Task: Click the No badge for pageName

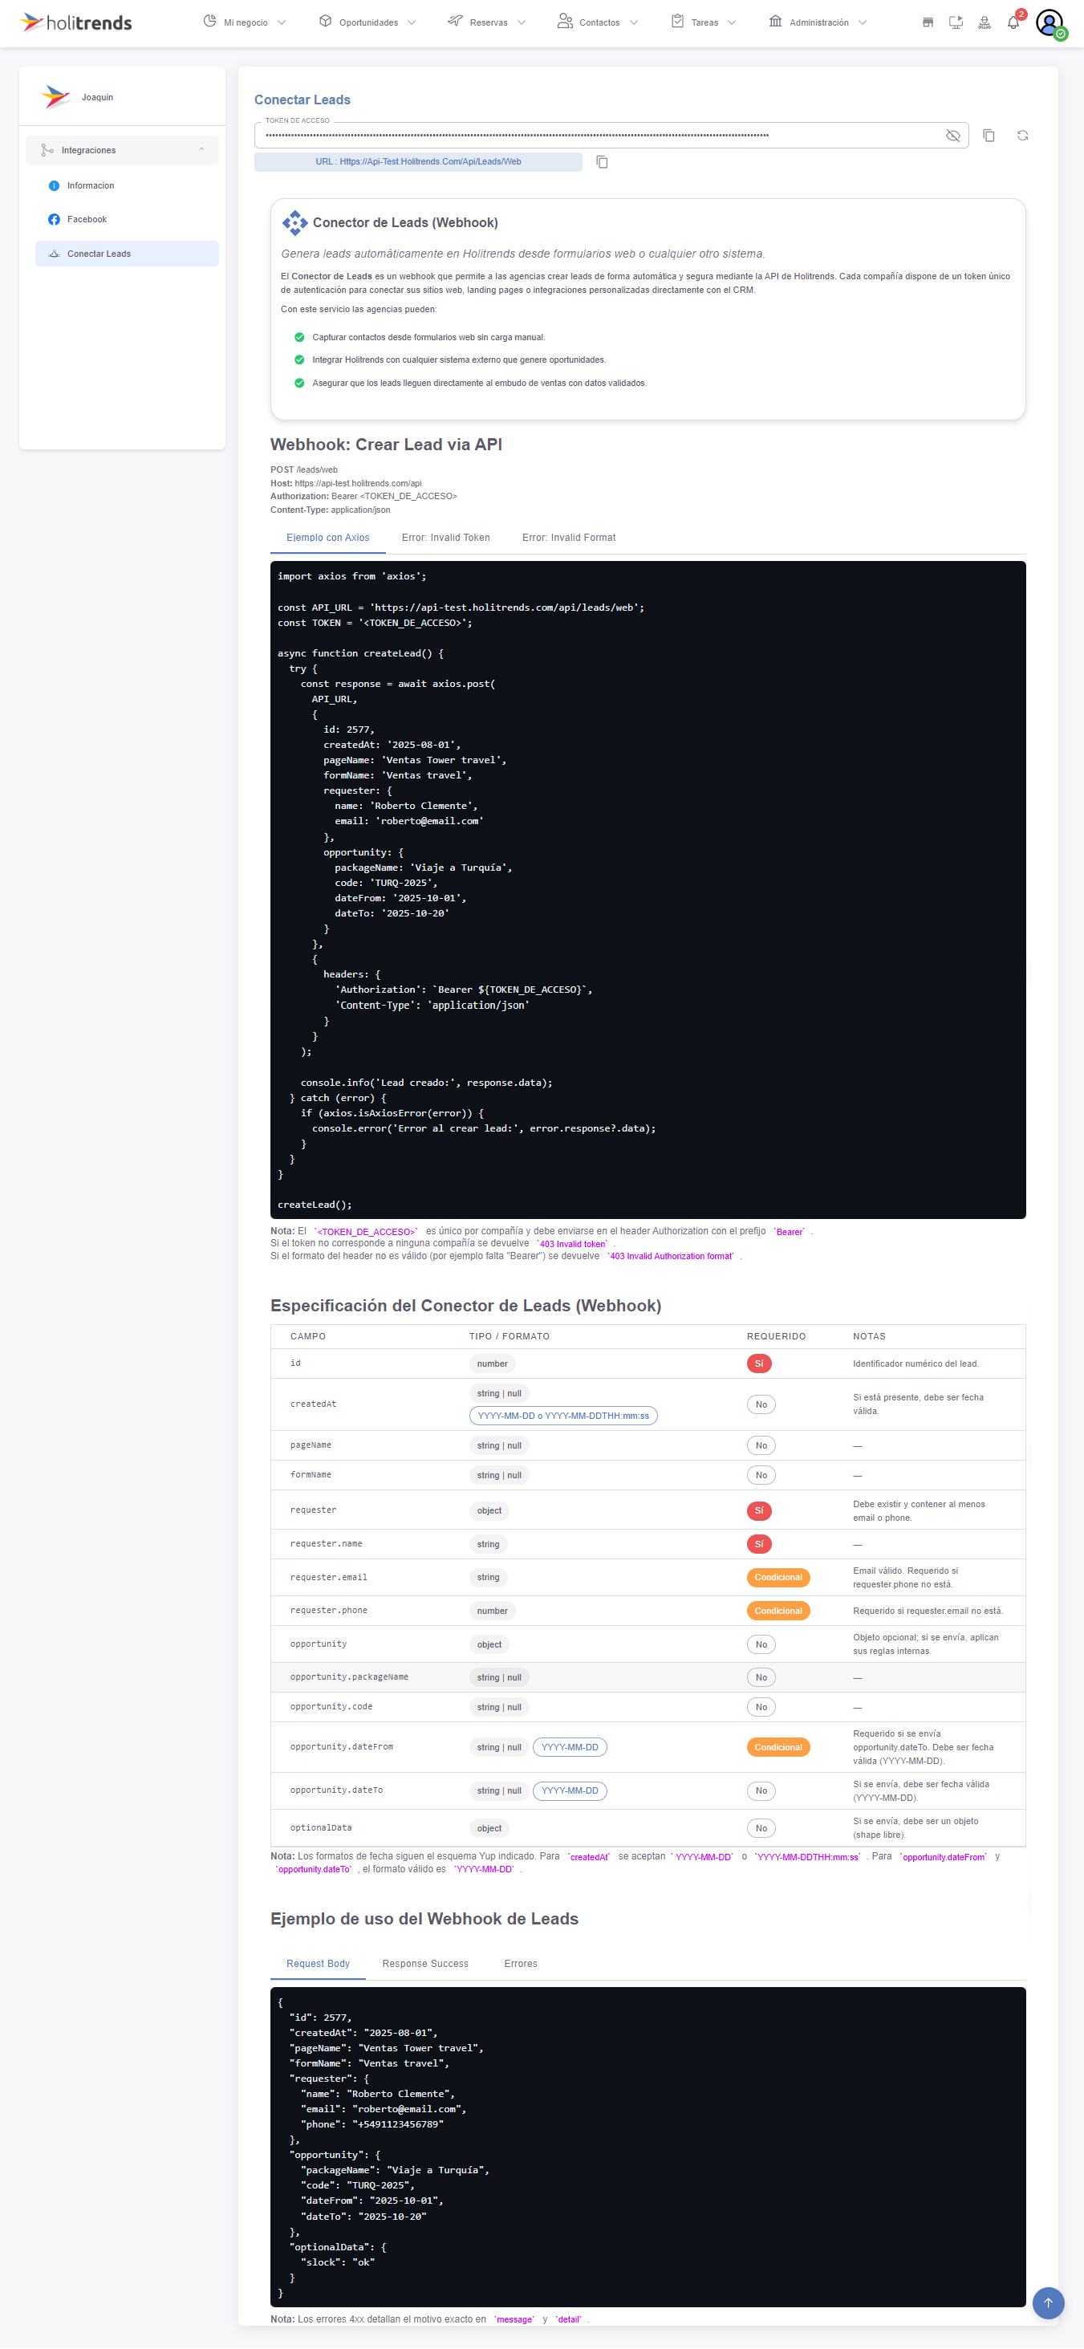Action: pyautogui.click(x=761, y=1445)
